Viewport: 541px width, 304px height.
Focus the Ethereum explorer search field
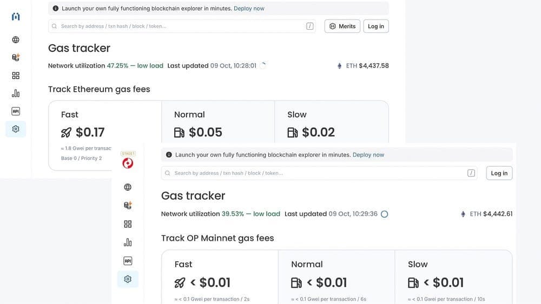coord(182,26)
